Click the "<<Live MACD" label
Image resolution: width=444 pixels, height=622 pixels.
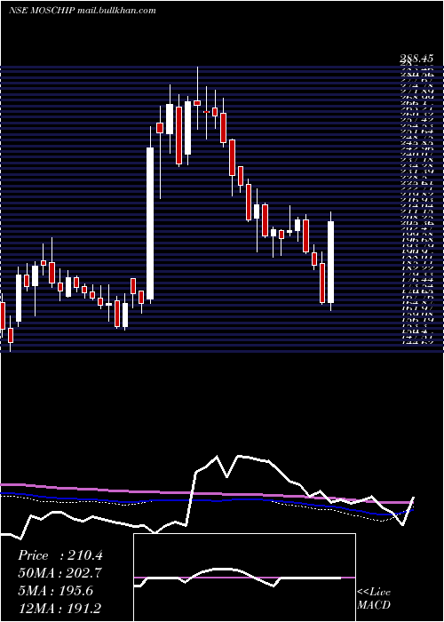click(374, 599)
